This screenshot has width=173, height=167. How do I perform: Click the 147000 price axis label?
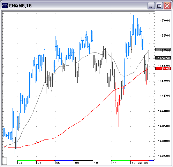(164, 21)
